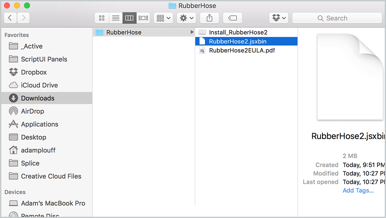
Task: Open AirDrop in the sidebar
Action: click(32, 111)
